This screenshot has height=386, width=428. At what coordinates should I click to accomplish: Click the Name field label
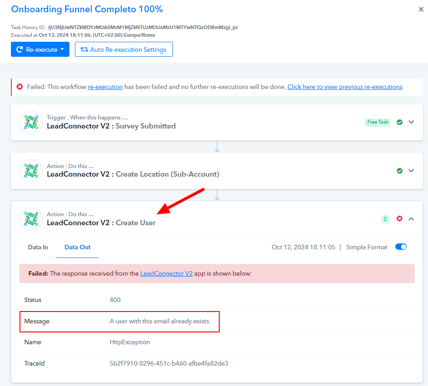coord(33,342)
